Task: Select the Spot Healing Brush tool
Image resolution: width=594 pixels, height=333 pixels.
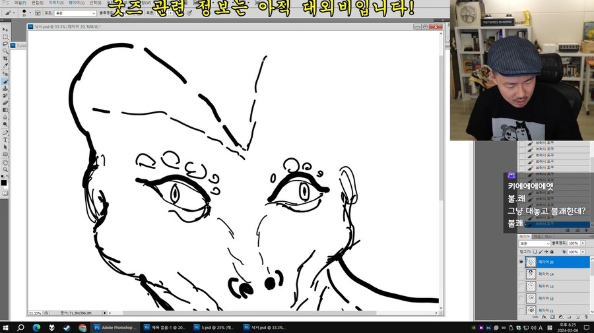Action: 5,73
